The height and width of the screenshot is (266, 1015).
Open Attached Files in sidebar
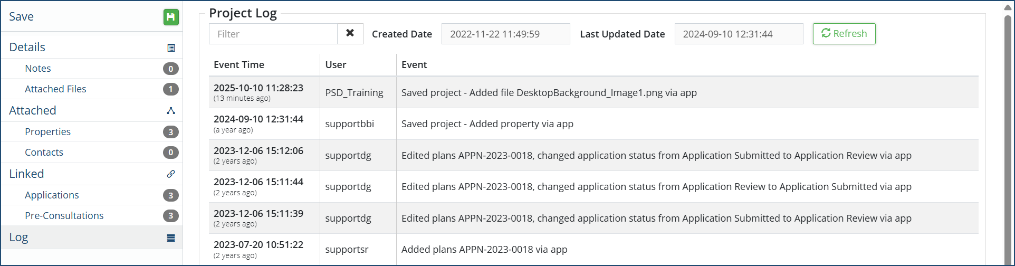[x=55, y=89]
